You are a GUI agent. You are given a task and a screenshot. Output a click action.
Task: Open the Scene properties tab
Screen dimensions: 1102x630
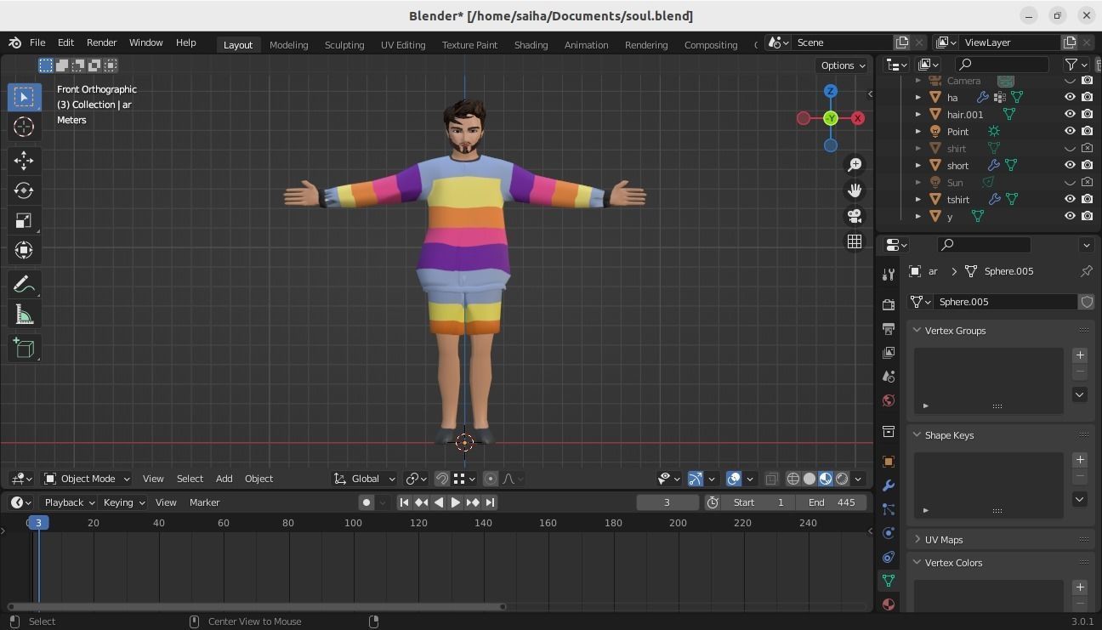point(889,376)
